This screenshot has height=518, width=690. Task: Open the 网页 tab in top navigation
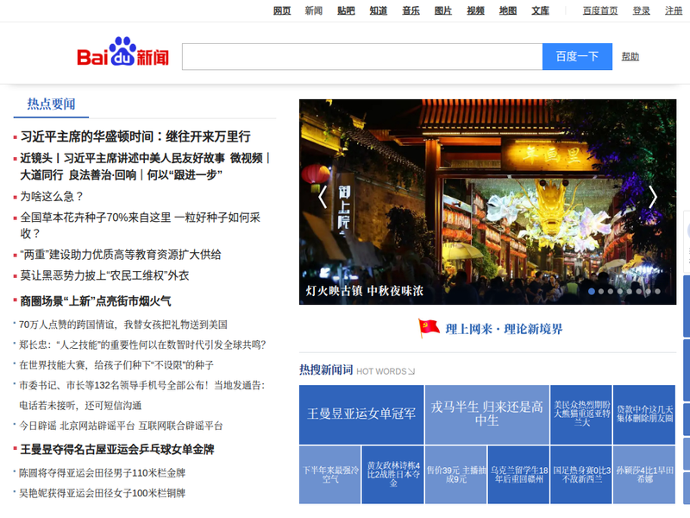point(282,10)
